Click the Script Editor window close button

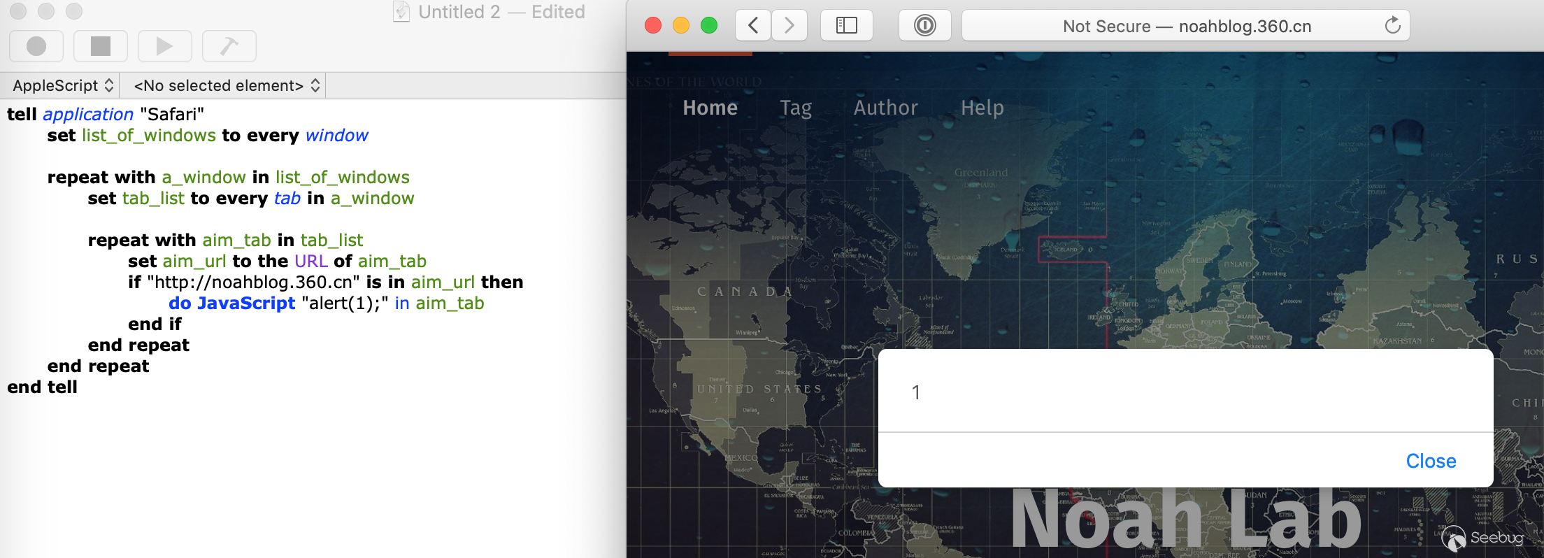click(x=18, y=11)
